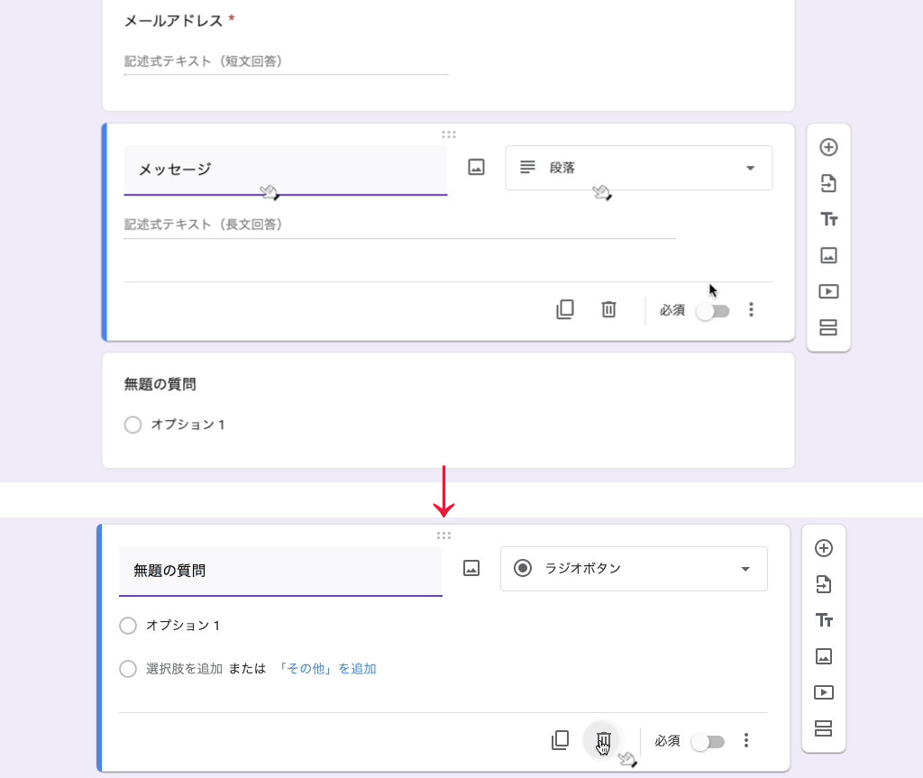
Task: Delete the メッセージ question
Action: coord(608,310)
